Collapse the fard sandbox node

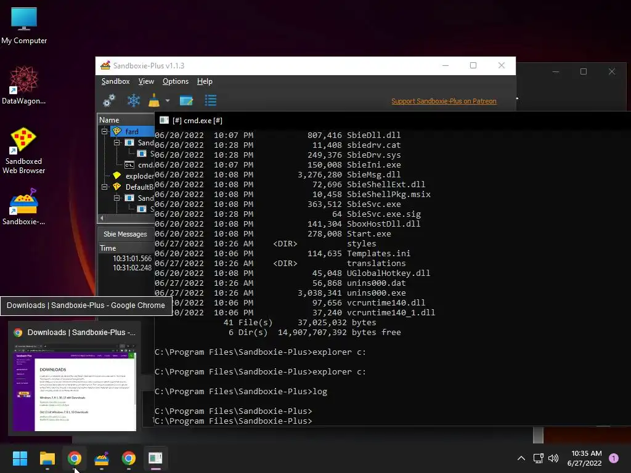pyautogui.click(x=104, y=132)
